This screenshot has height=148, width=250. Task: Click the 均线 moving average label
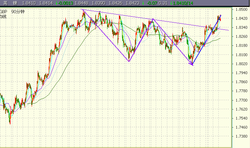coord(3,17)
